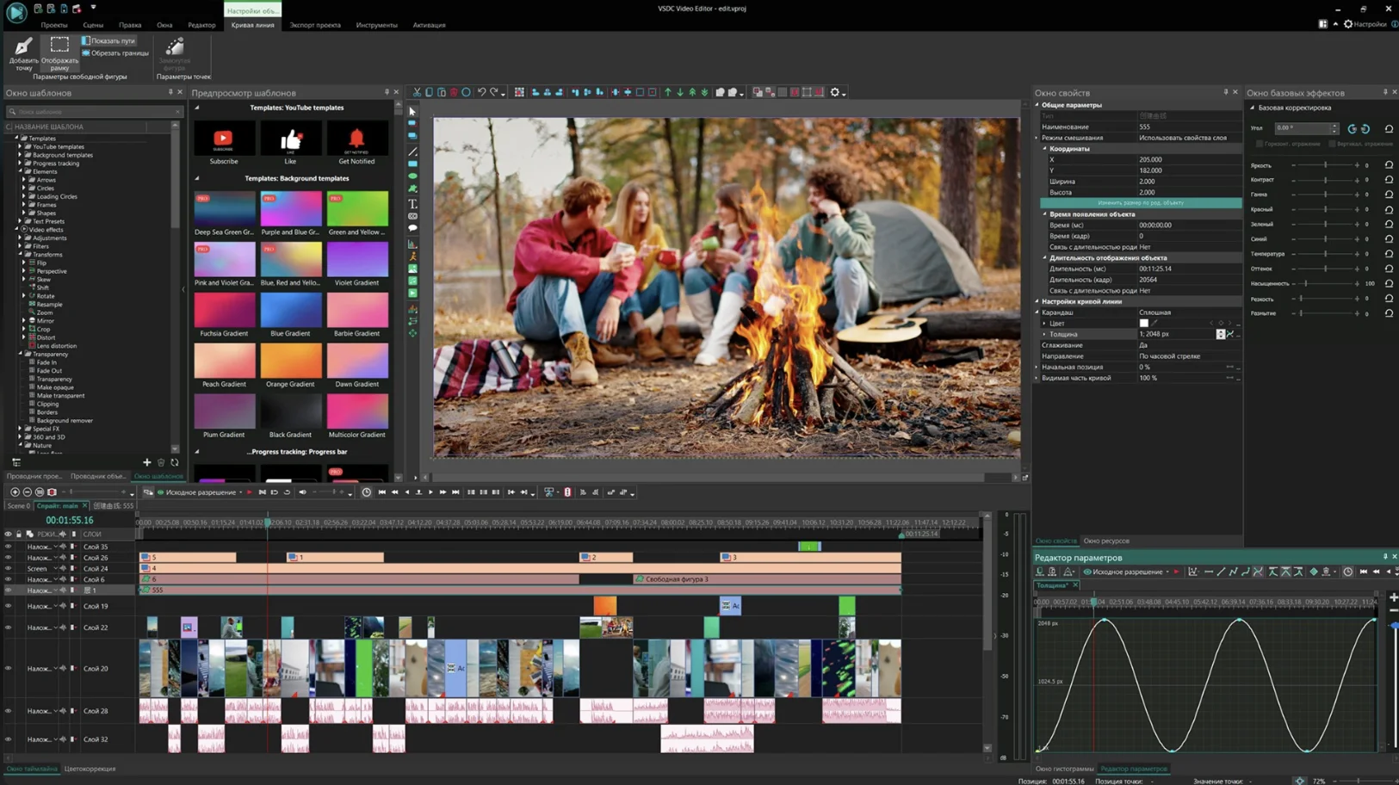The image size is (1399, 785).
Task: Open the Проекты menu
Action: pos(53,25)
